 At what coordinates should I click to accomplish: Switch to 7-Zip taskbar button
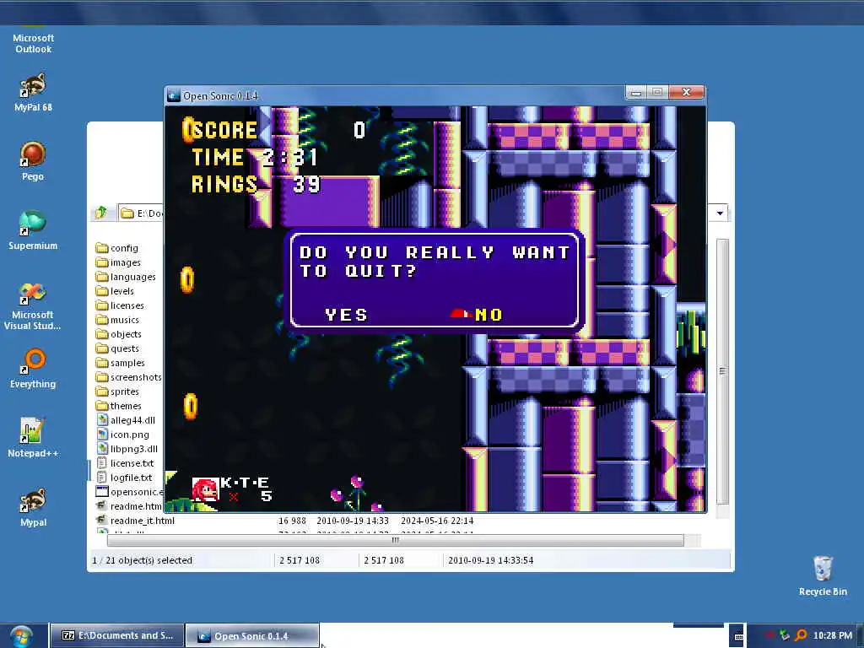click(x=116, y=636)
